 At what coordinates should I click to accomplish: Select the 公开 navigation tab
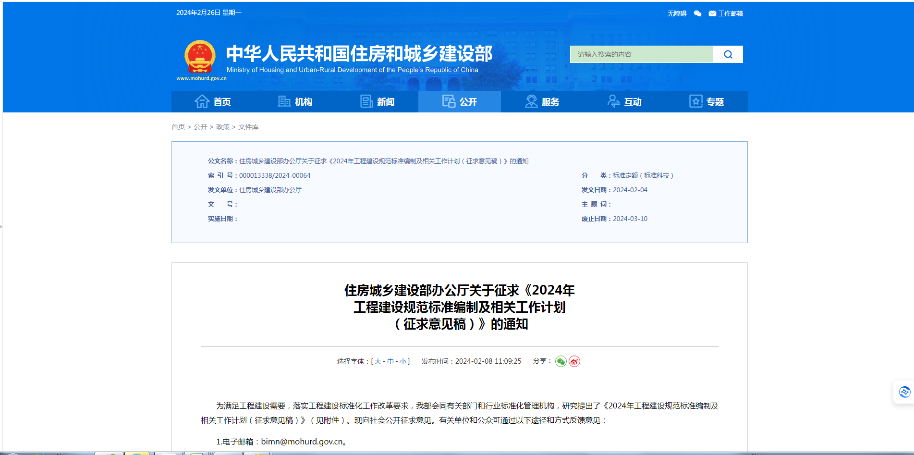[x=460, y=102]
